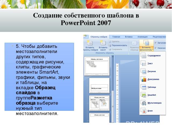Click the Вставить макет icon
Viewport: 172px width, 129px height.
tap(103, 43)
